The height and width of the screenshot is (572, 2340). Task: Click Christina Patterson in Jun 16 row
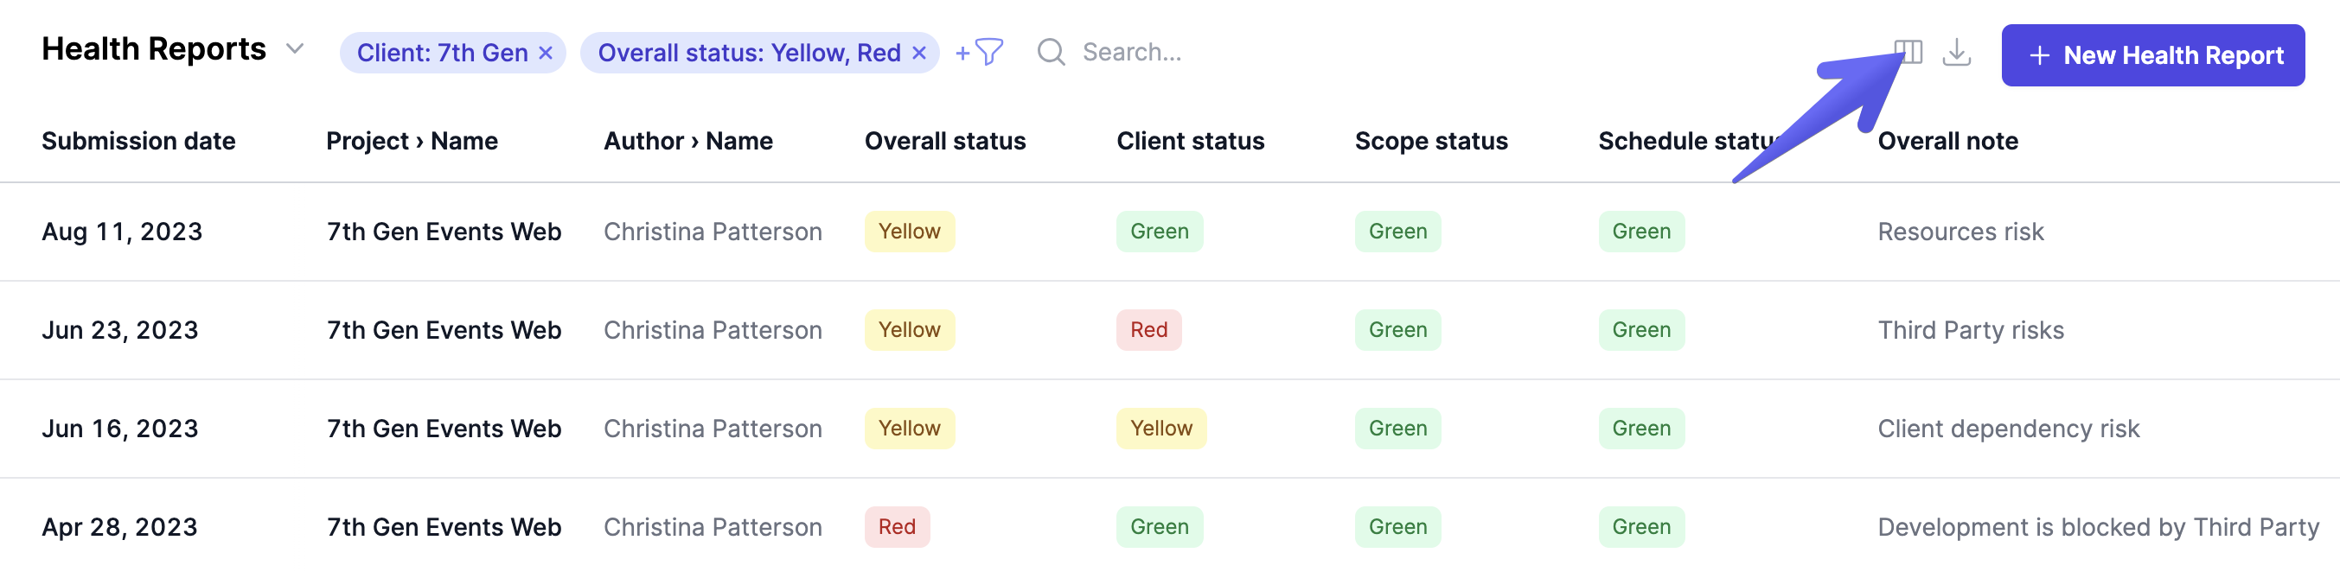[x=713, y=429]
